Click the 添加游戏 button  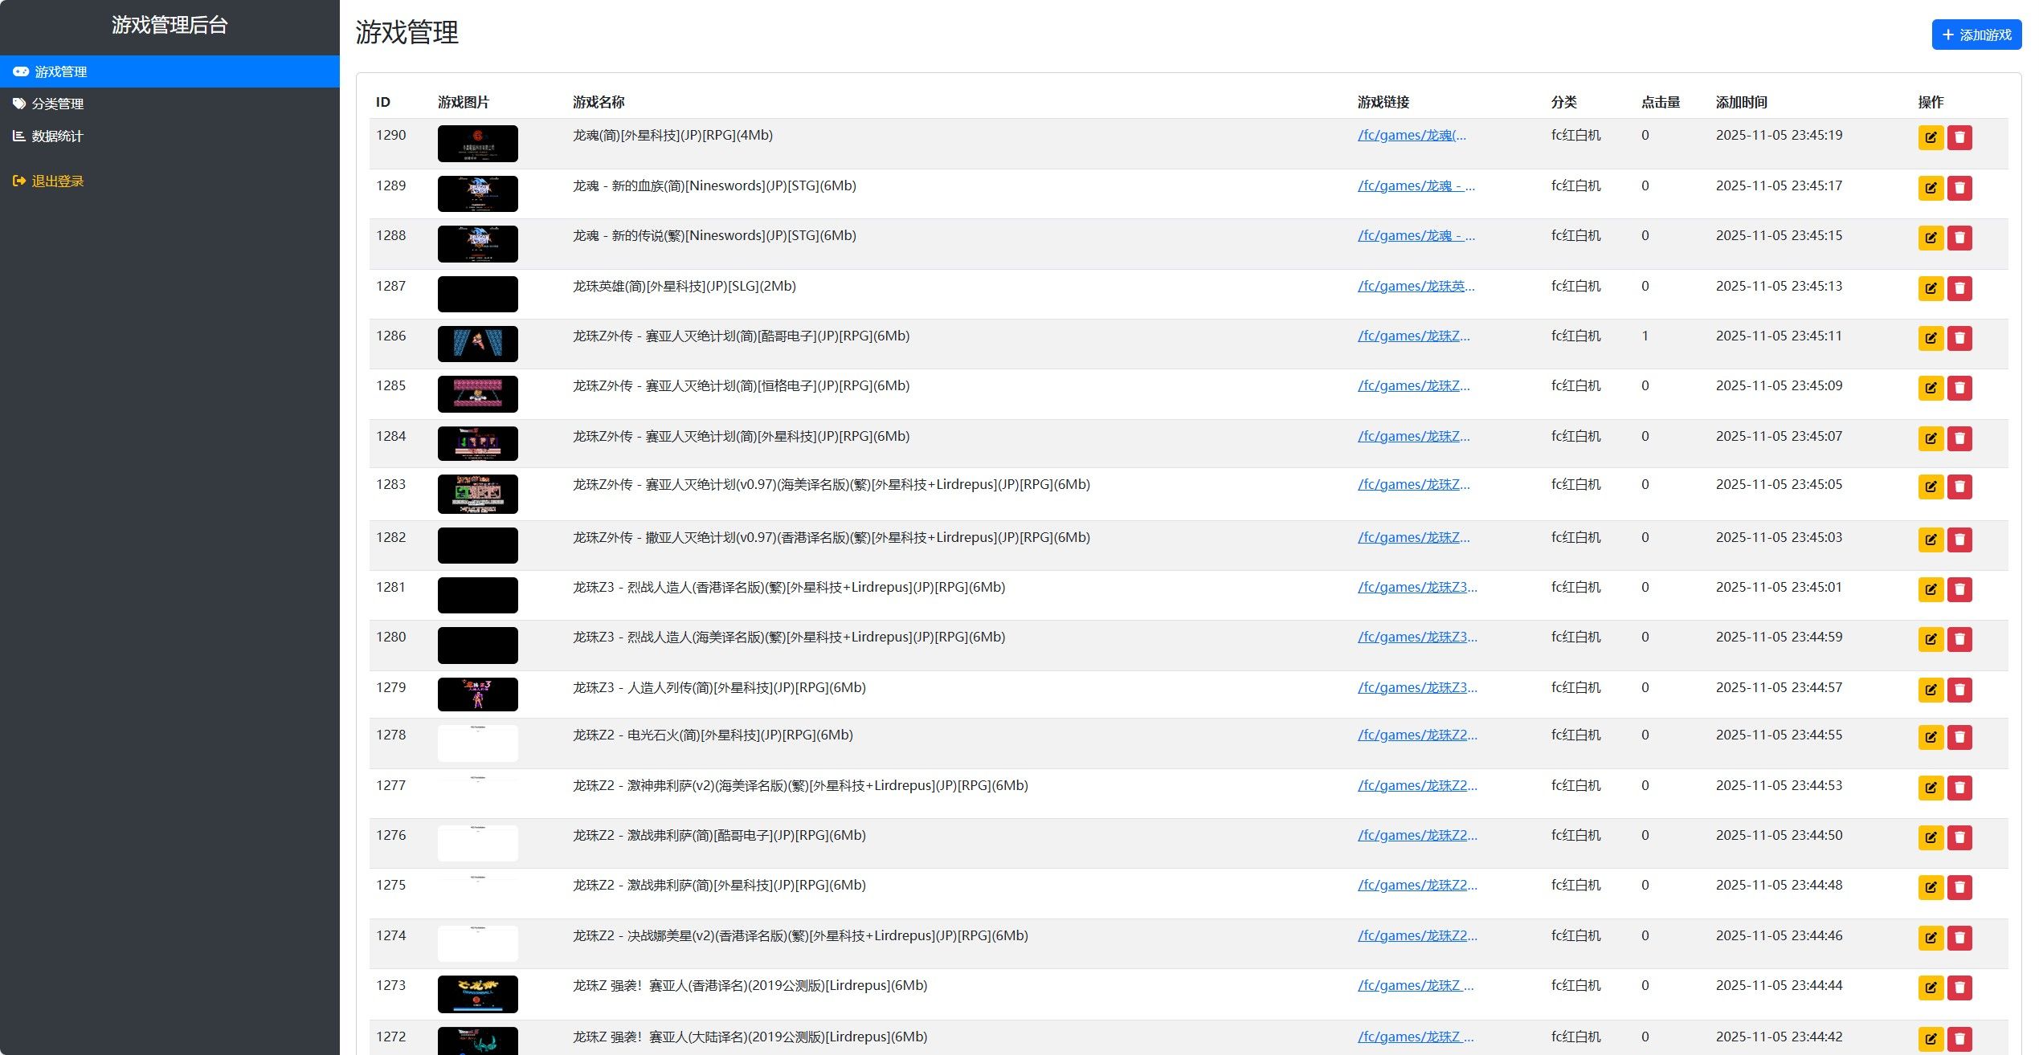pos(1976,35)
